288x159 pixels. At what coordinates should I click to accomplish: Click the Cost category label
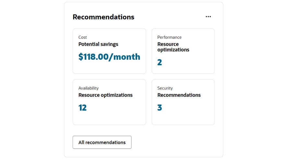(83, 37)
